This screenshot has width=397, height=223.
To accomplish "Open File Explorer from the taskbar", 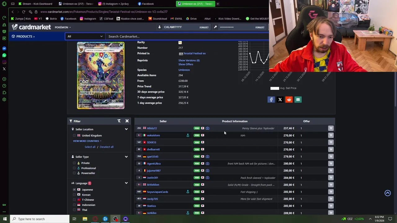I will coord(85,219).
